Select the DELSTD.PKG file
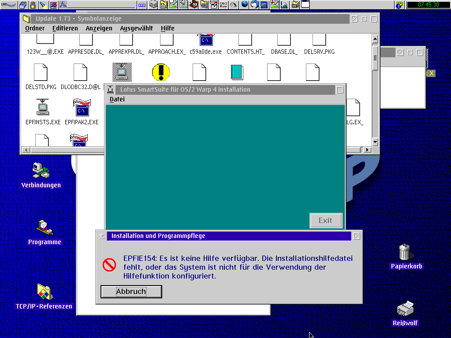 tap(41, 78)
